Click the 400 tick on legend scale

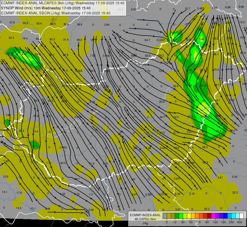[x=239, y=222]
